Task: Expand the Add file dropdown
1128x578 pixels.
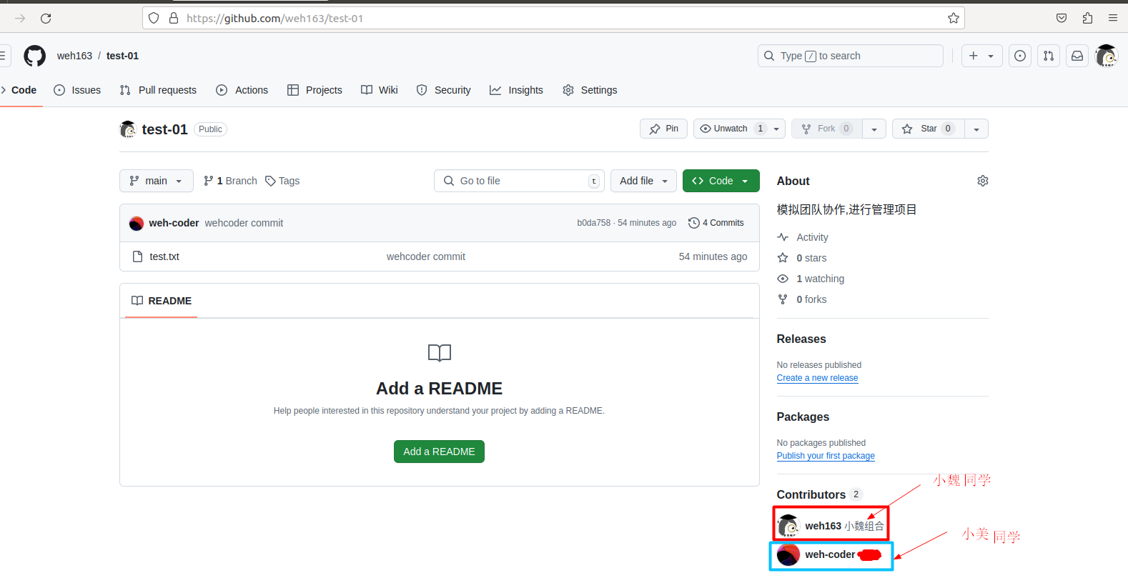Action: coord(644,181)
